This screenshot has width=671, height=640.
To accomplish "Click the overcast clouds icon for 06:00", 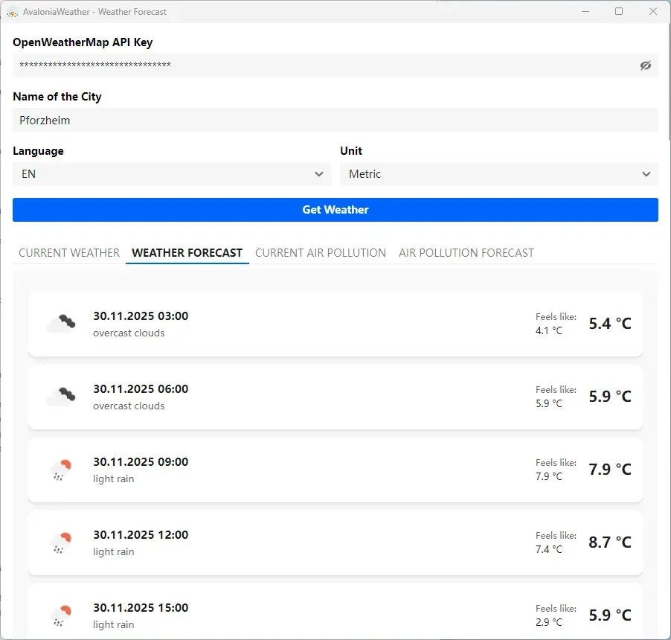I will coord(60,397).
